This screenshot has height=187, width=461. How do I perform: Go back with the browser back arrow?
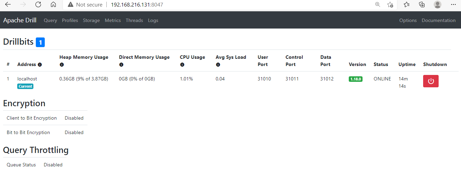[x=8, y=4]
